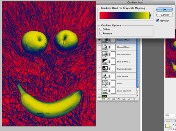Click the Levels-adjustent layer mask thumbnail
This screenshot has width=176, height=131.
[x=113, y=91]
